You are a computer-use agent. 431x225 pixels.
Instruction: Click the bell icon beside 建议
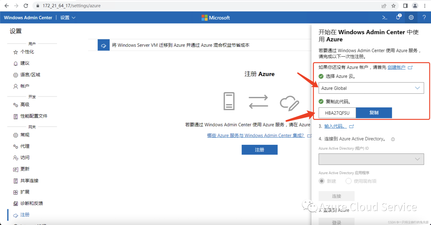click(16, 63)
